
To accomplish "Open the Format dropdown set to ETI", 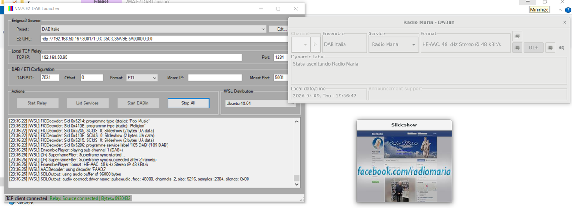I will pyautogui.click(x=142, y=78).
